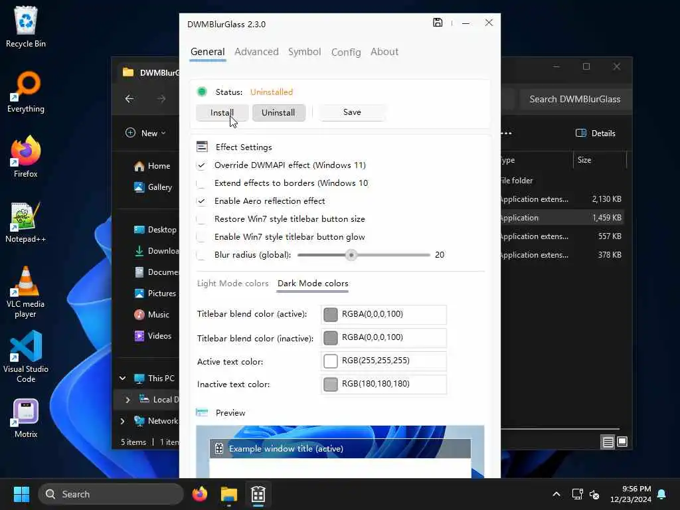
Task: Expand the Network tree node
Action: (x=123, y=421)
